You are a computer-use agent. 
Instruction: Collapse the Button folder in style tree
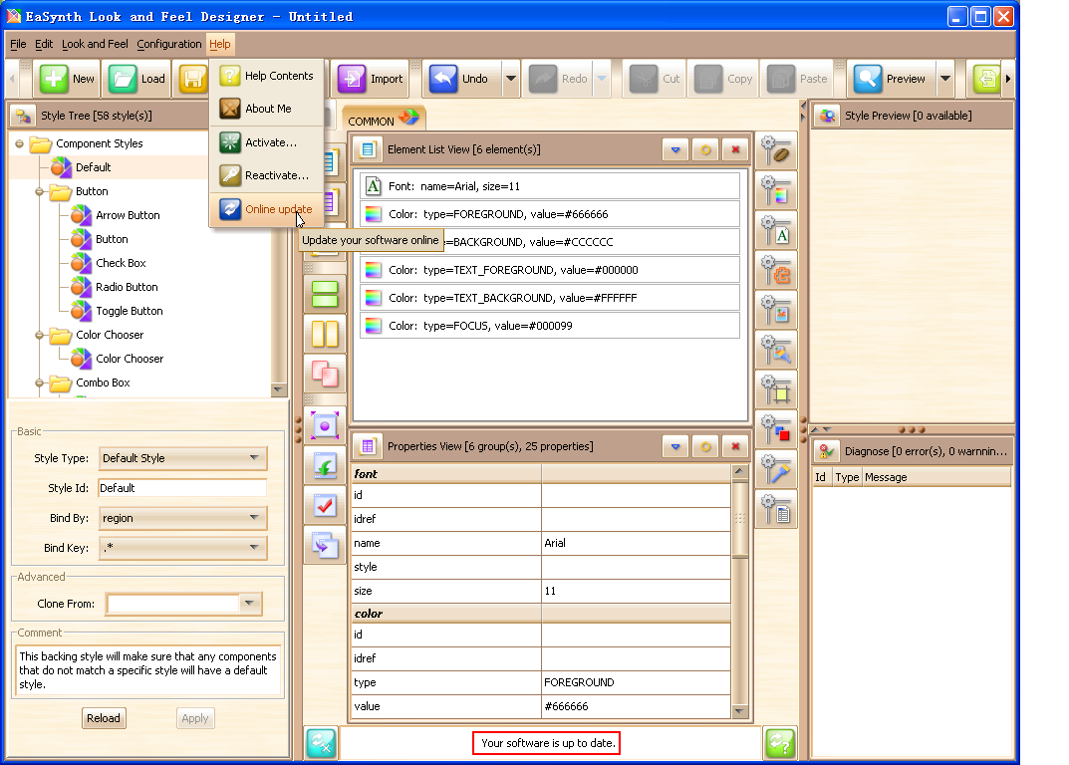click(x=40, y=191)
